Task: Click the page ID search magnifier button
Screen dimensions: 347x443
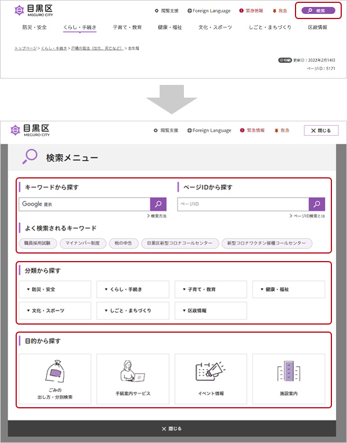Action: [317, 204]
